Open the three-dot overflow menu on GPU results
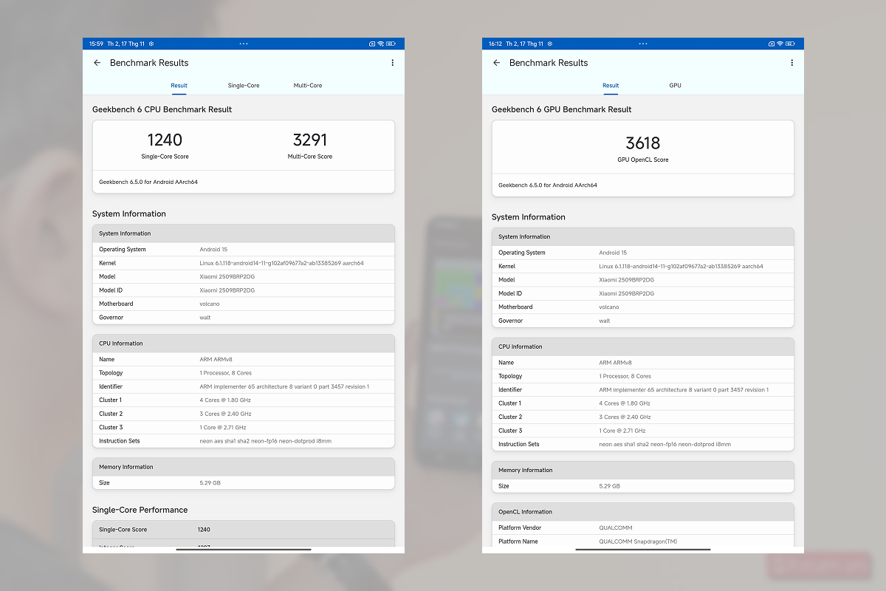 791,62
